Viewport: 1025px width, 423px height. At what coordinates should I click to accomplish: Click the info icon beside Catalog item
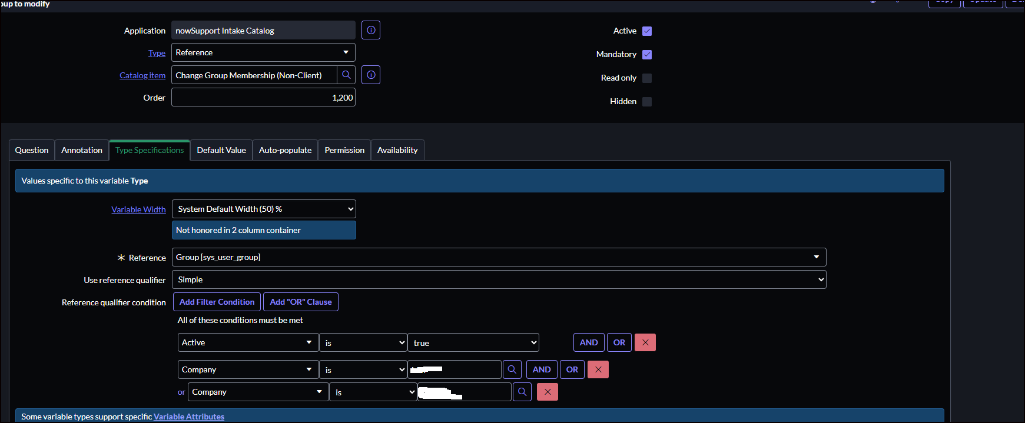(x=371, y=75)
